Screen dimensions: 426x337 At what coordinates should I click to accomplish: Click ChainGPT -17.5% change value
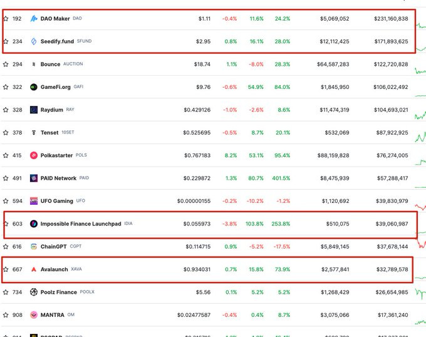282,247
